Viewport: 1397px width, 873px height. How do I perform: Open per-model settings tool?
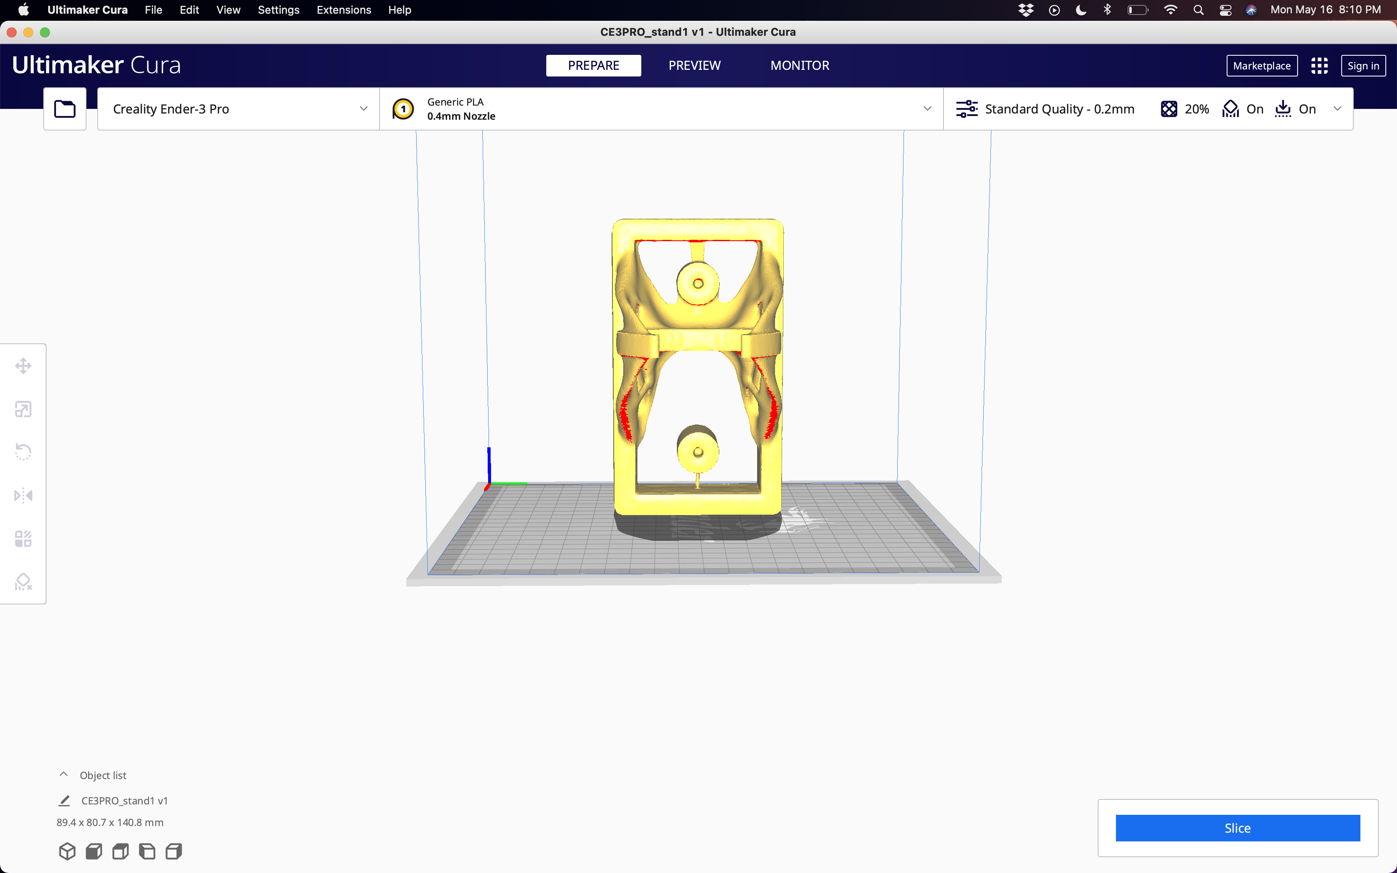[x=23, y=538]
